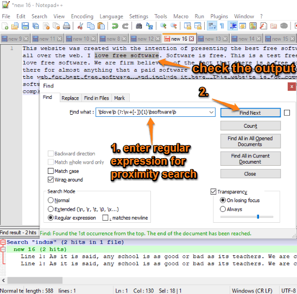
Task: Uncheck the Transparency checkbox
Action: (213, 192)
